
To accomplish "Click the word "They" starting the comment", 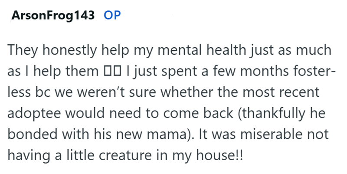I will [x=20, y=51].
